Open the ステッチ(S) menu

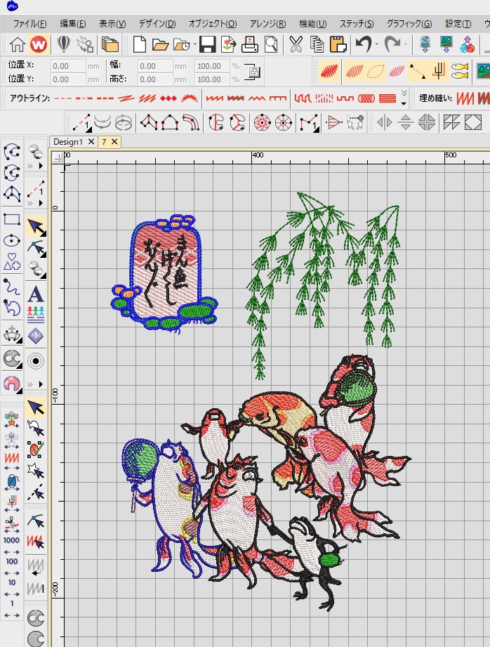point(357,23)
